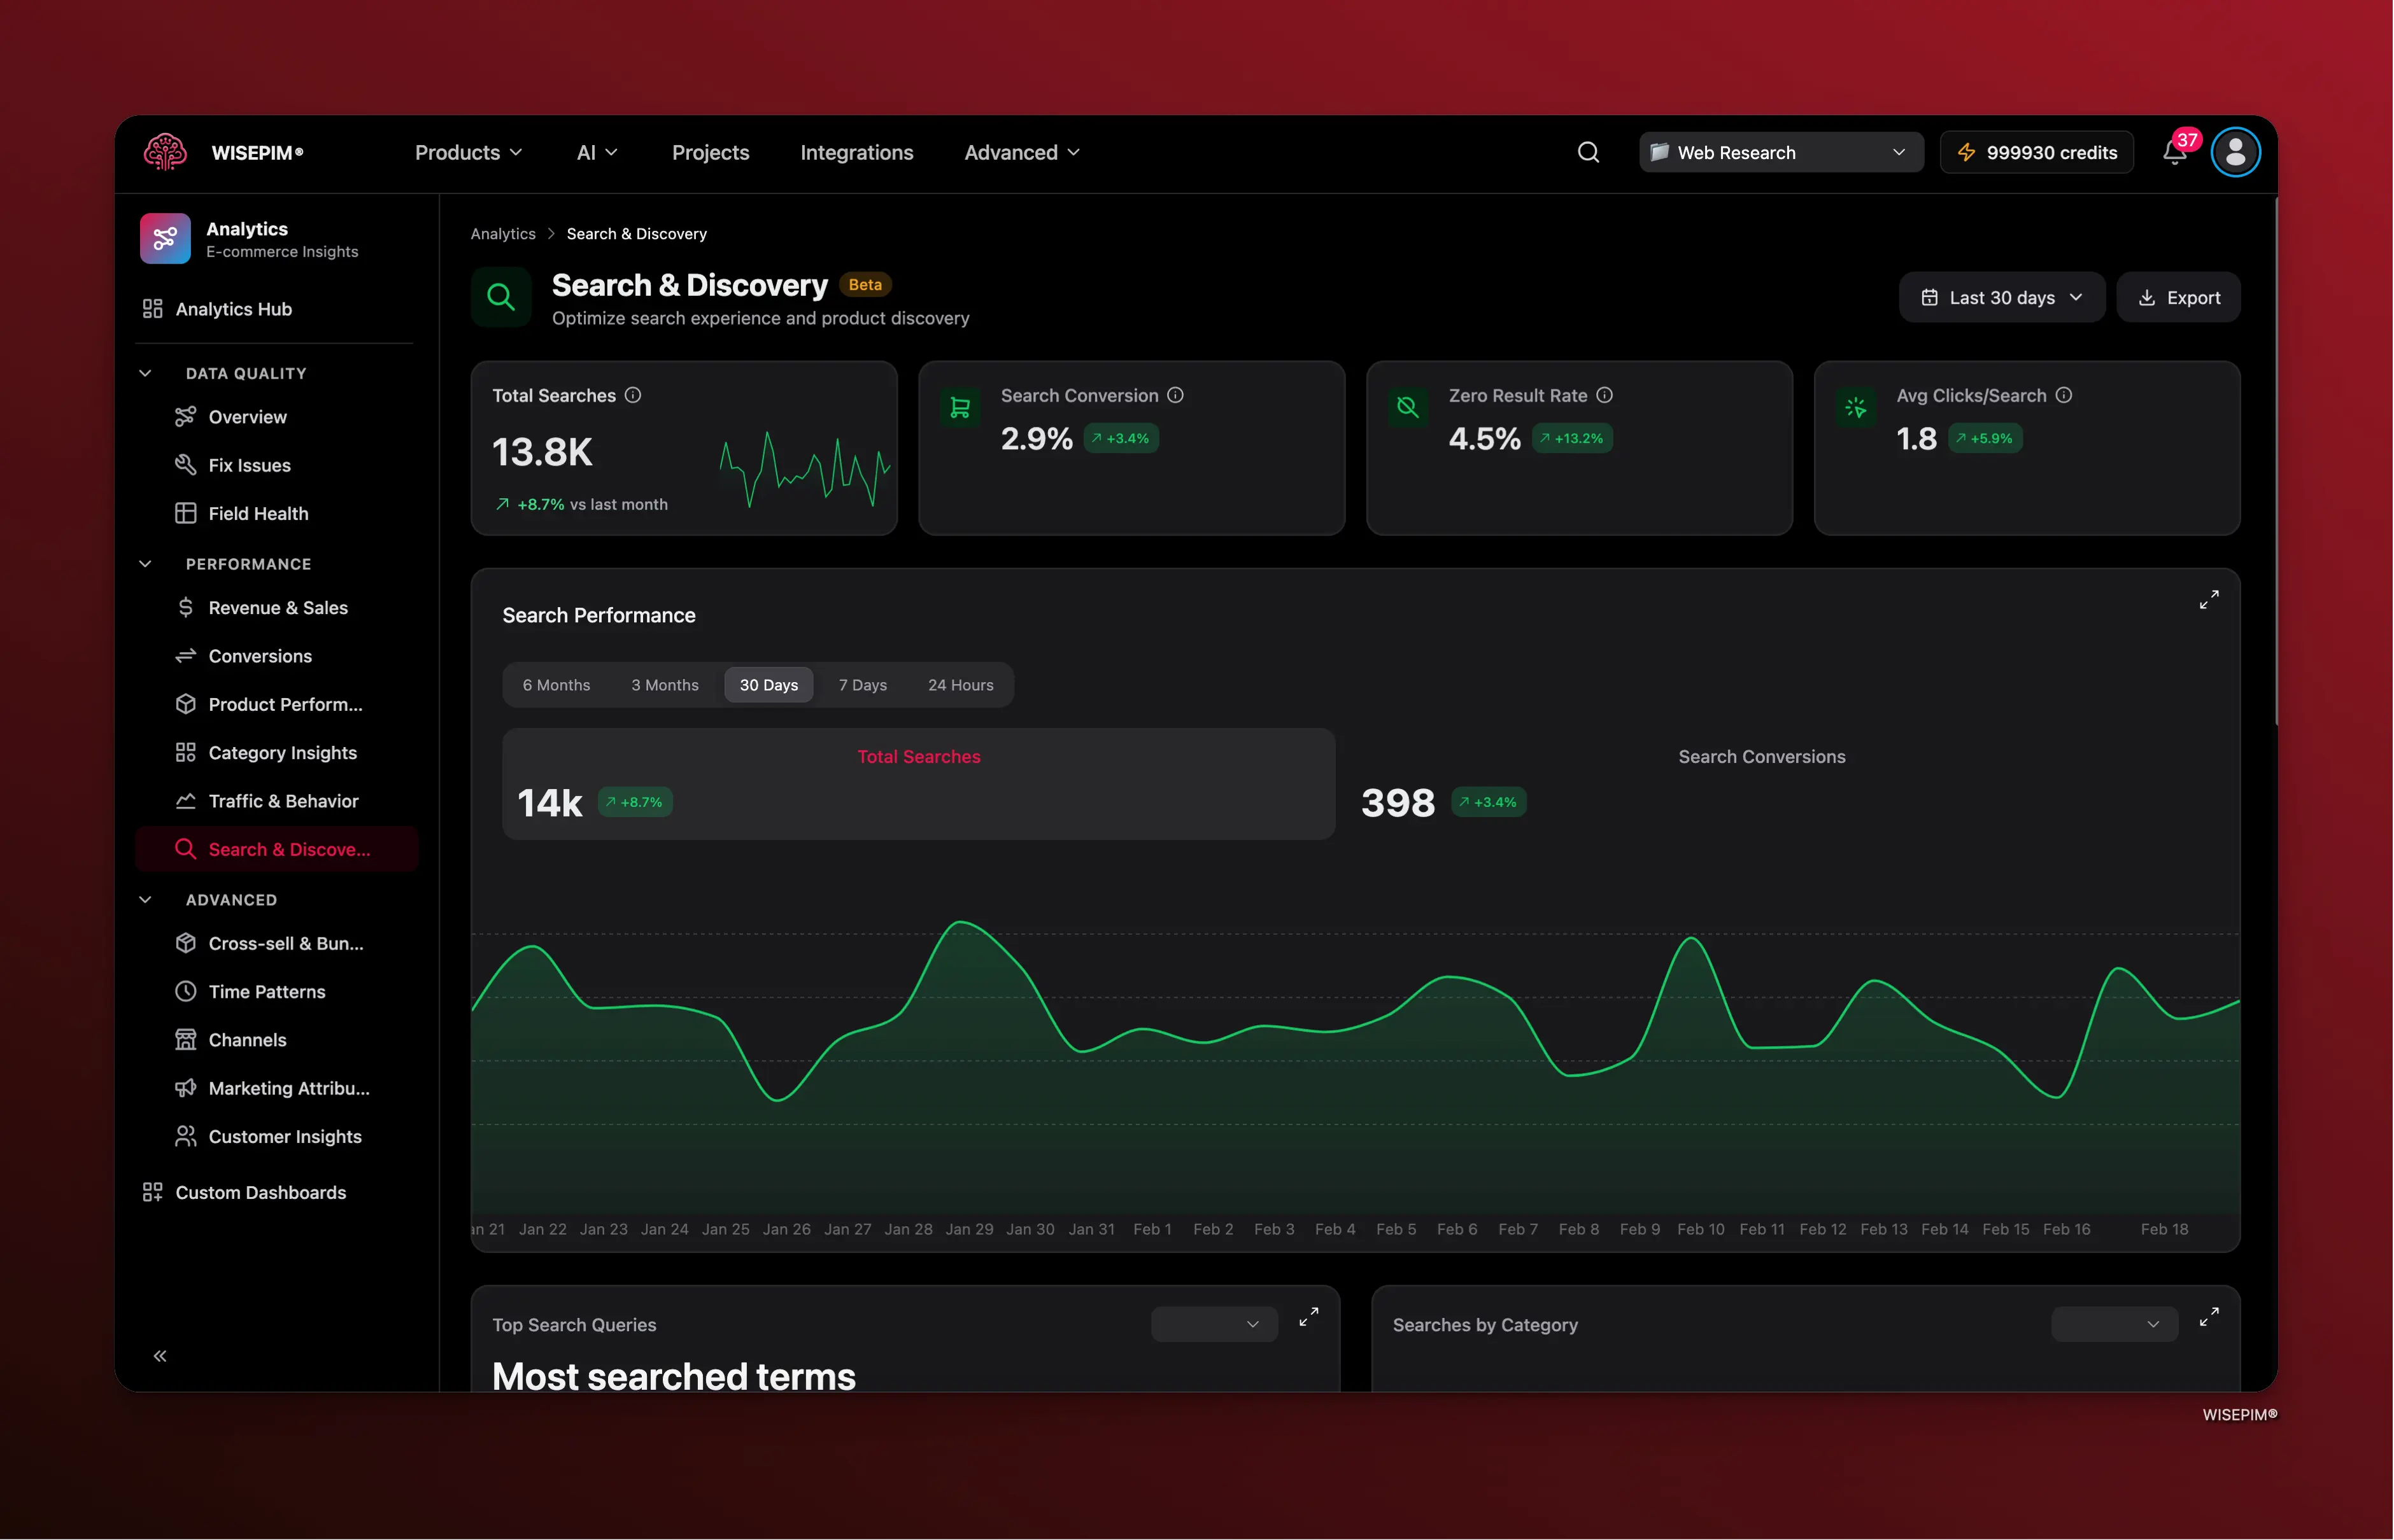Select Customer Insights in Advanced section
Screen dimensions: 2394x1540
(285, 1136)
